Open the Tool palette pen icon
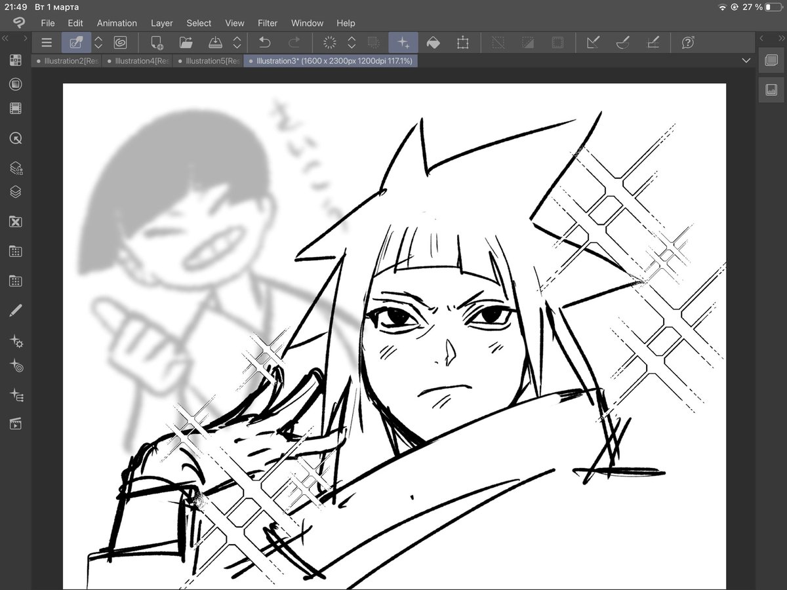Viewport: 787px width, 590px height. (x=16, y=311)
